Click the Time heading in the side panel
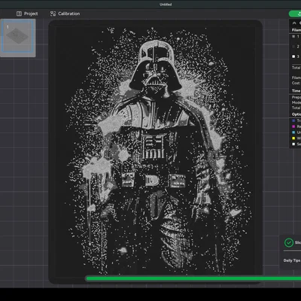 pos(296,90)
